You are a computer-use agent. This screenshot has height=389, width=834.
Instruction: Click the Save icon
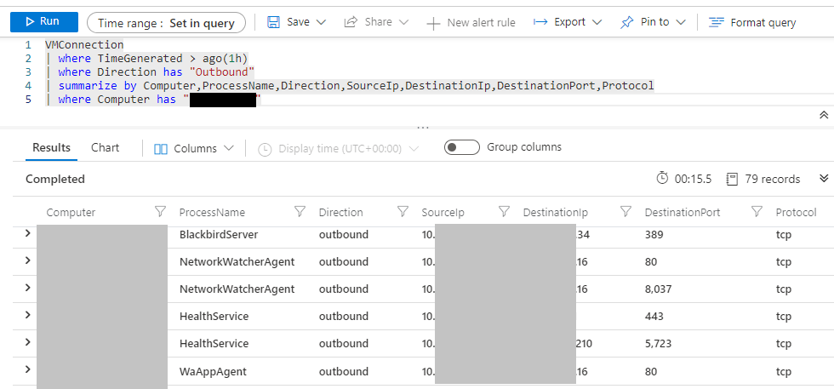(274, 22)
